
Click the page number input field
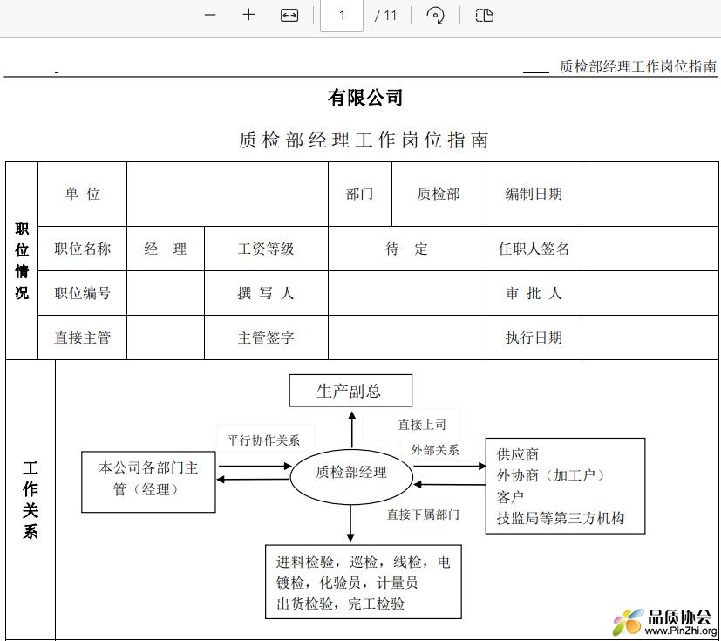[x=342, y=16]
